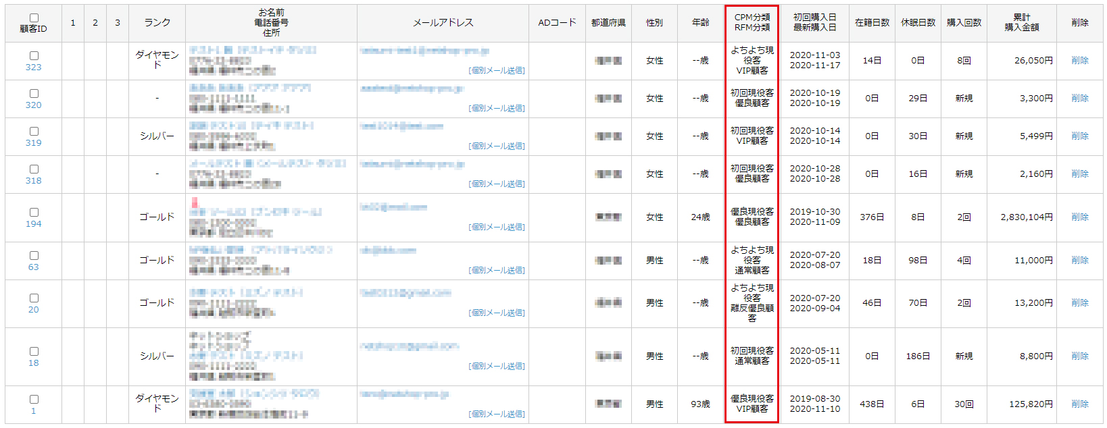Viewport: 1107px width, 428px height.
Task: Click 削除 for customer 319
Action: click(x=1079, y=136)
